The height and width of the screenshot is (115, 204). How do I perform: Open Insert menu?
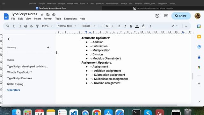(x=38, y=19)
